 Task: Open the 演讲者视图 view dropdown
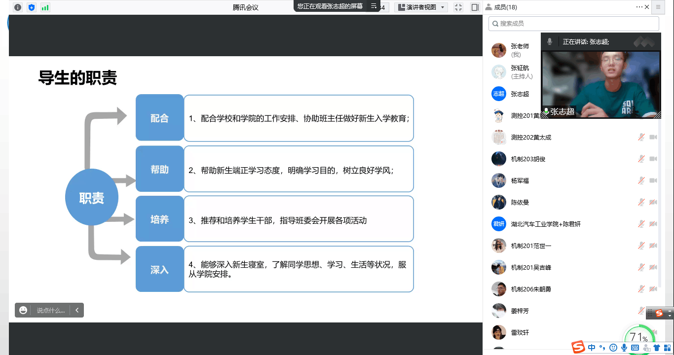(421, 7)
